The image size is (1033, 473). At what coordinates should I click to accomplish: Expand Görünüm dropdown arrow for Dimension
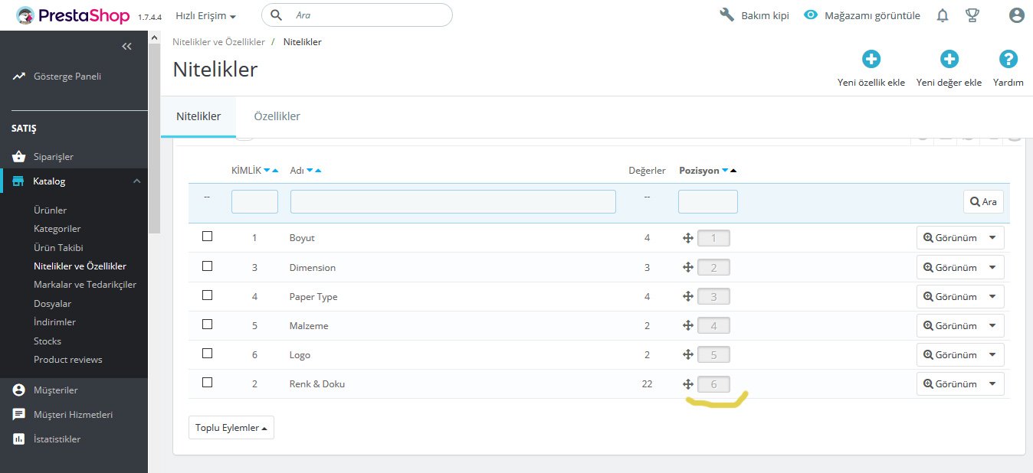click(993, 267)
